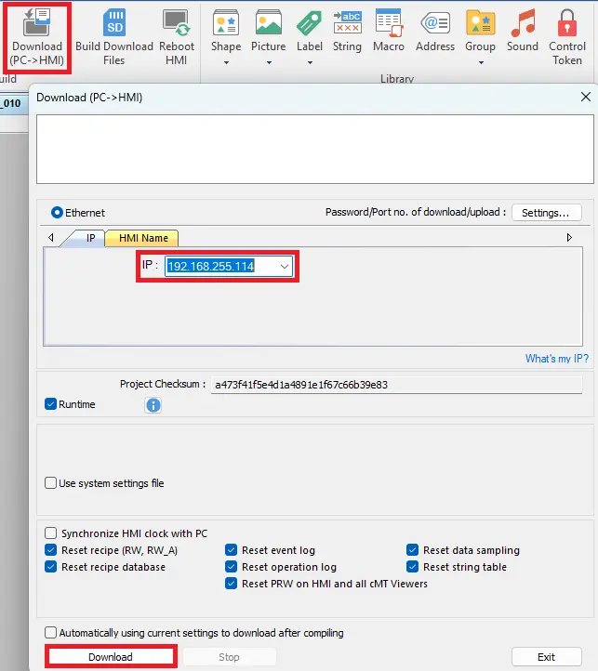The width and height of the screenshot is (598, 671).
Task: Uncheck Reset recipe (RW, RW_A)
Action: [50, 550]
